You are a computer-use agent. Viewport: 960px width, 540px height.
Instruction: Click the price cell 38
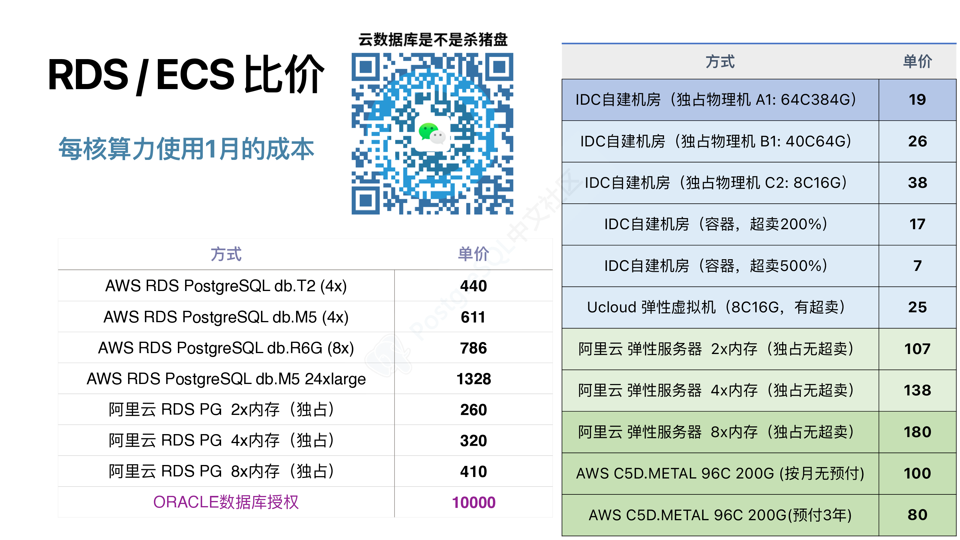coord(917,183)
